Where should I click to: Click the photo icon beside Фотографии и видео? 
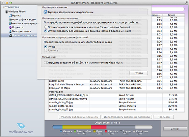(10, 20)
